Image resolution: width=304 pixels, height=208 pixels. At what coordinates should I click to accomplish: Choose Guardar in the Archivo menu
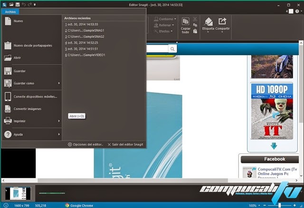pos(32,71)
